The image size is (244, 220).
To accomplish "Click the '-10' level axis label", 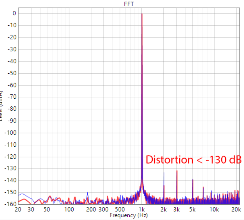I will pyautogui.click(x=12, y=25).
